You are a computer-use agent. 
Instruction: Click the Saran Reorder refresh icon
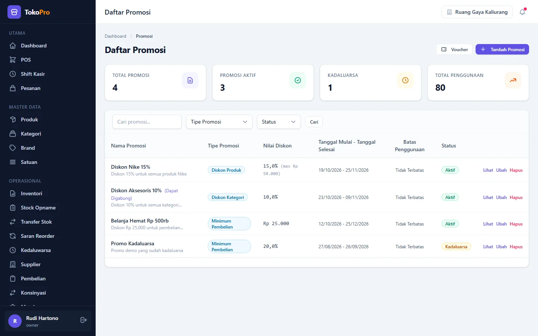coord(13,236)
